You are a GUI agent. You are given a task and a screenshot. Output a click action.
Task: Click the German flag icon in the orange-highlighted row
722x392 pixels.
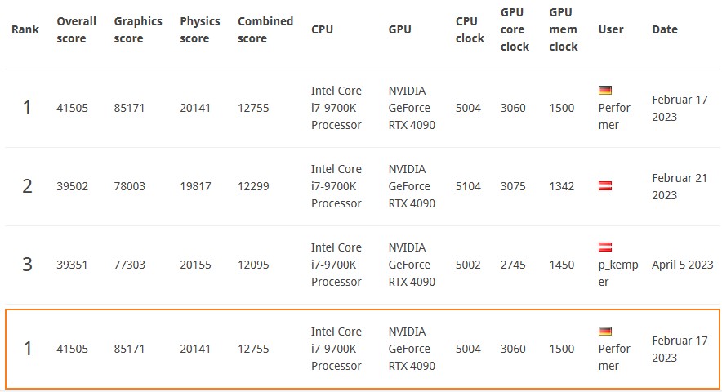[604, 332]
